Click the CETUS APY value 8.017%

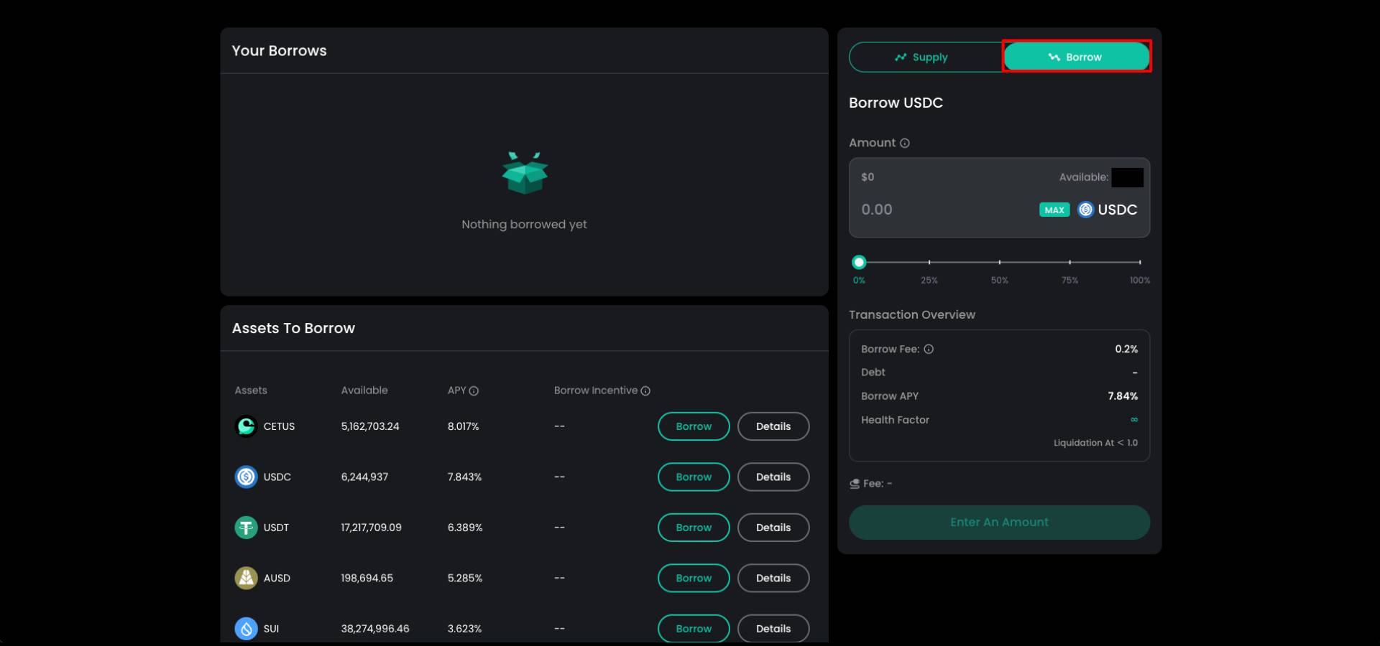pyautogui.click(x=464, y=426)
